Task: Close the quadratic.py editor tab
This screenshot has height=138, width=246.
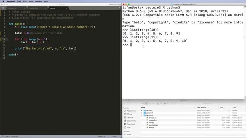Action: coord(45,8)
